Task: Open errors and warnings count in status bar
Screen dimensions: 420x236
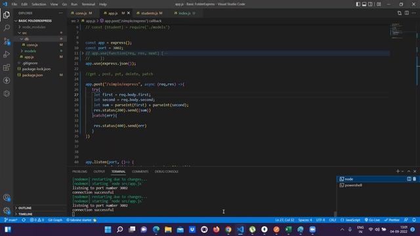Action: [x=37, y=220]
